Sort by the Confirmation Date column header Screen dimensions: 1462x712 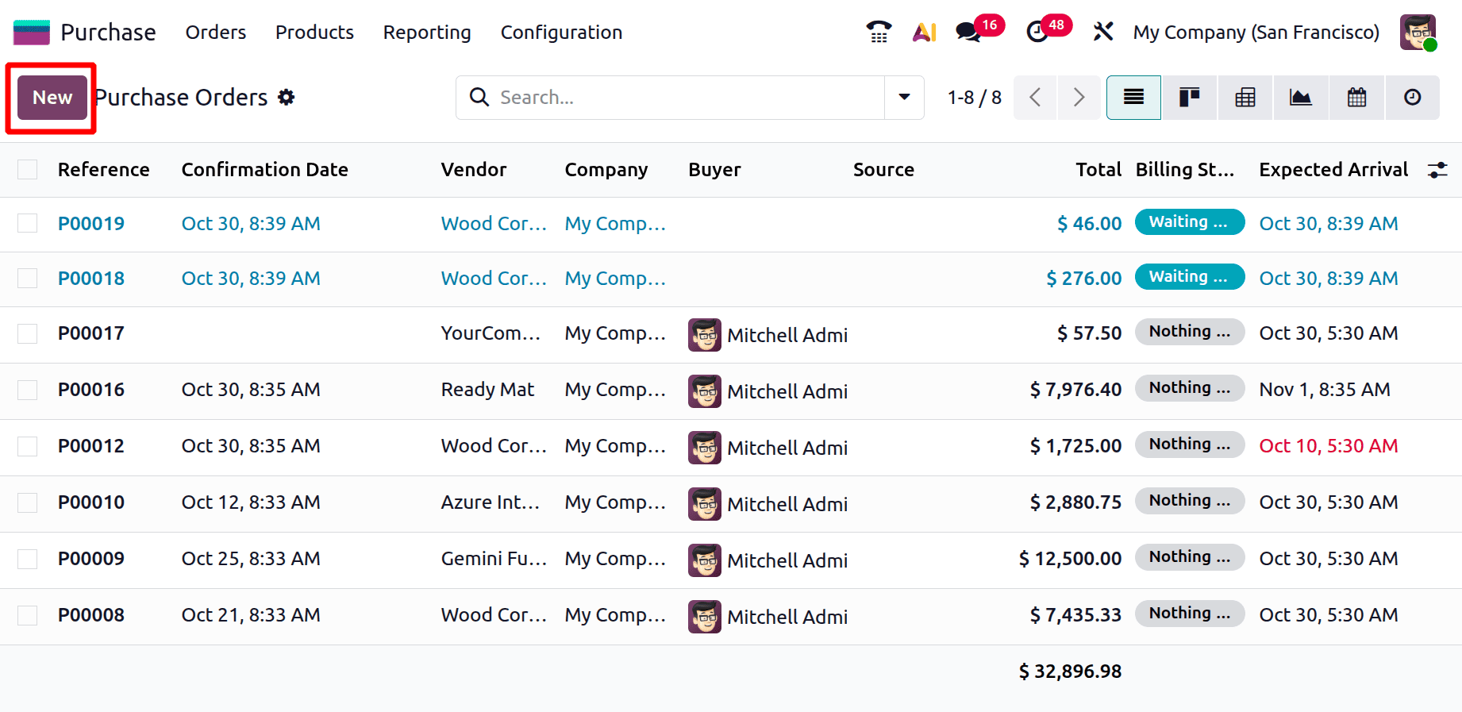coord(265,170)
